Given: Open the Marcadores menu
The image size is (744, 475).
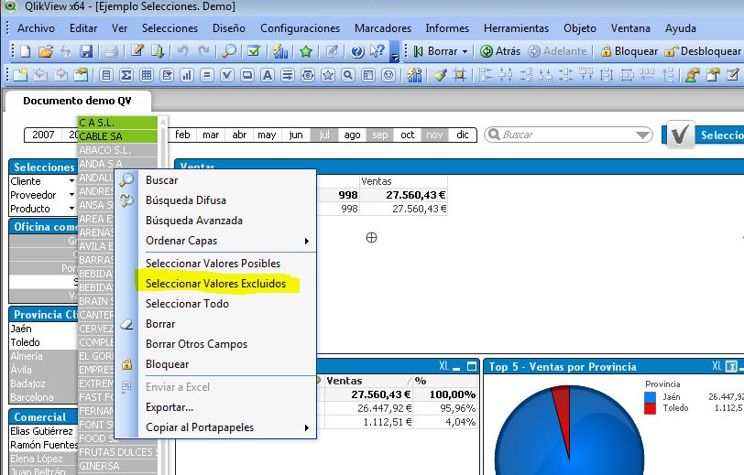Looking at the screenshot, I should point(383,28).
